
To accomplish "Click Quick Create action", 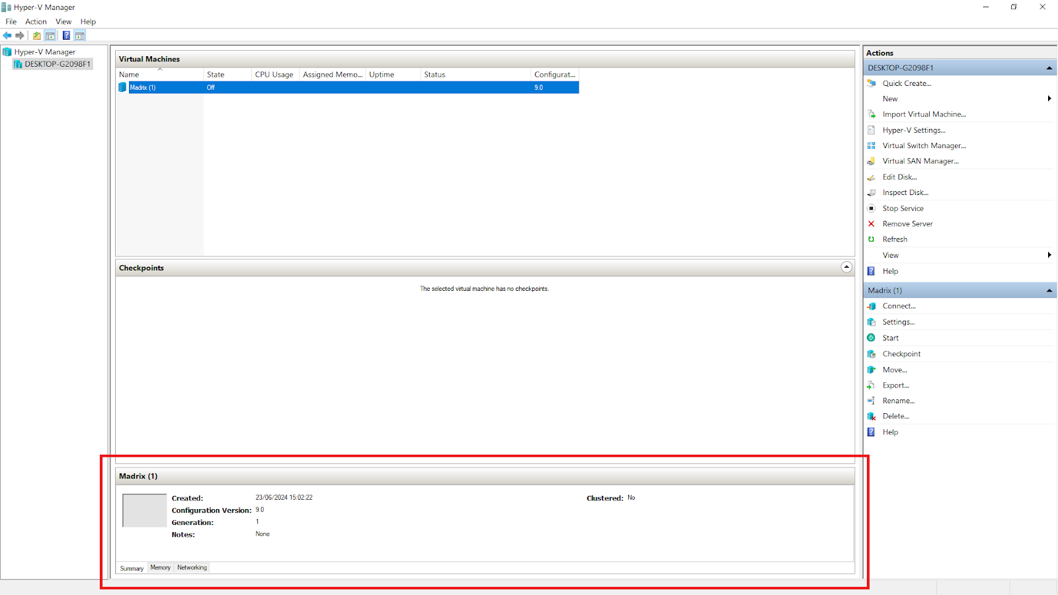I will (x=907, y=83).
